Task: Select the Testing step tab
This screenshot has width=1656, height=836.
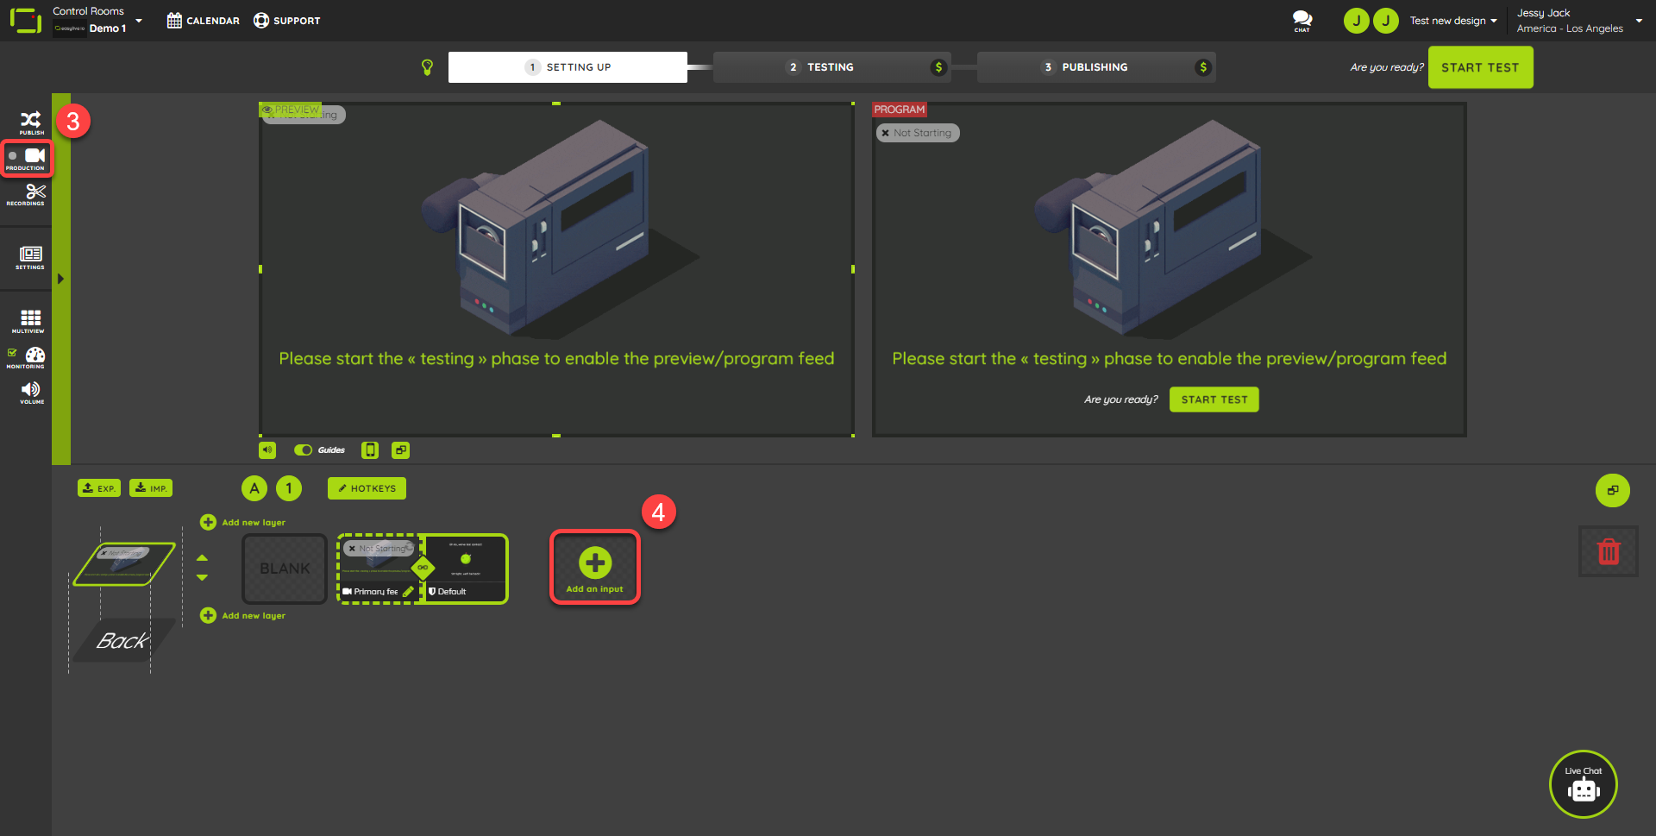Action: pyautogui.click(x=831, y=67)
